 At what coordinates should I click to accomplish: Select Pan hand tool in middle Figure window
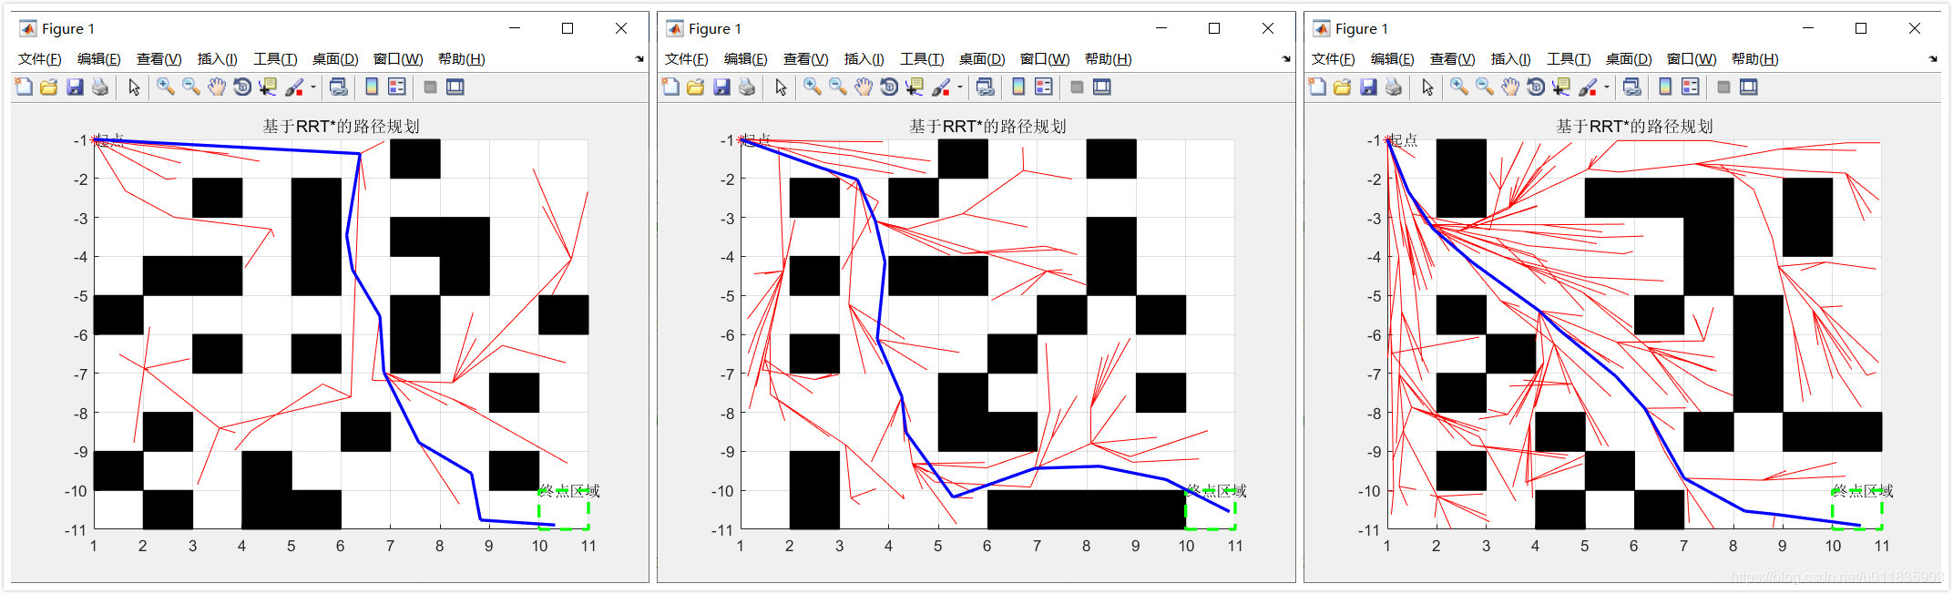click(864, 87)
